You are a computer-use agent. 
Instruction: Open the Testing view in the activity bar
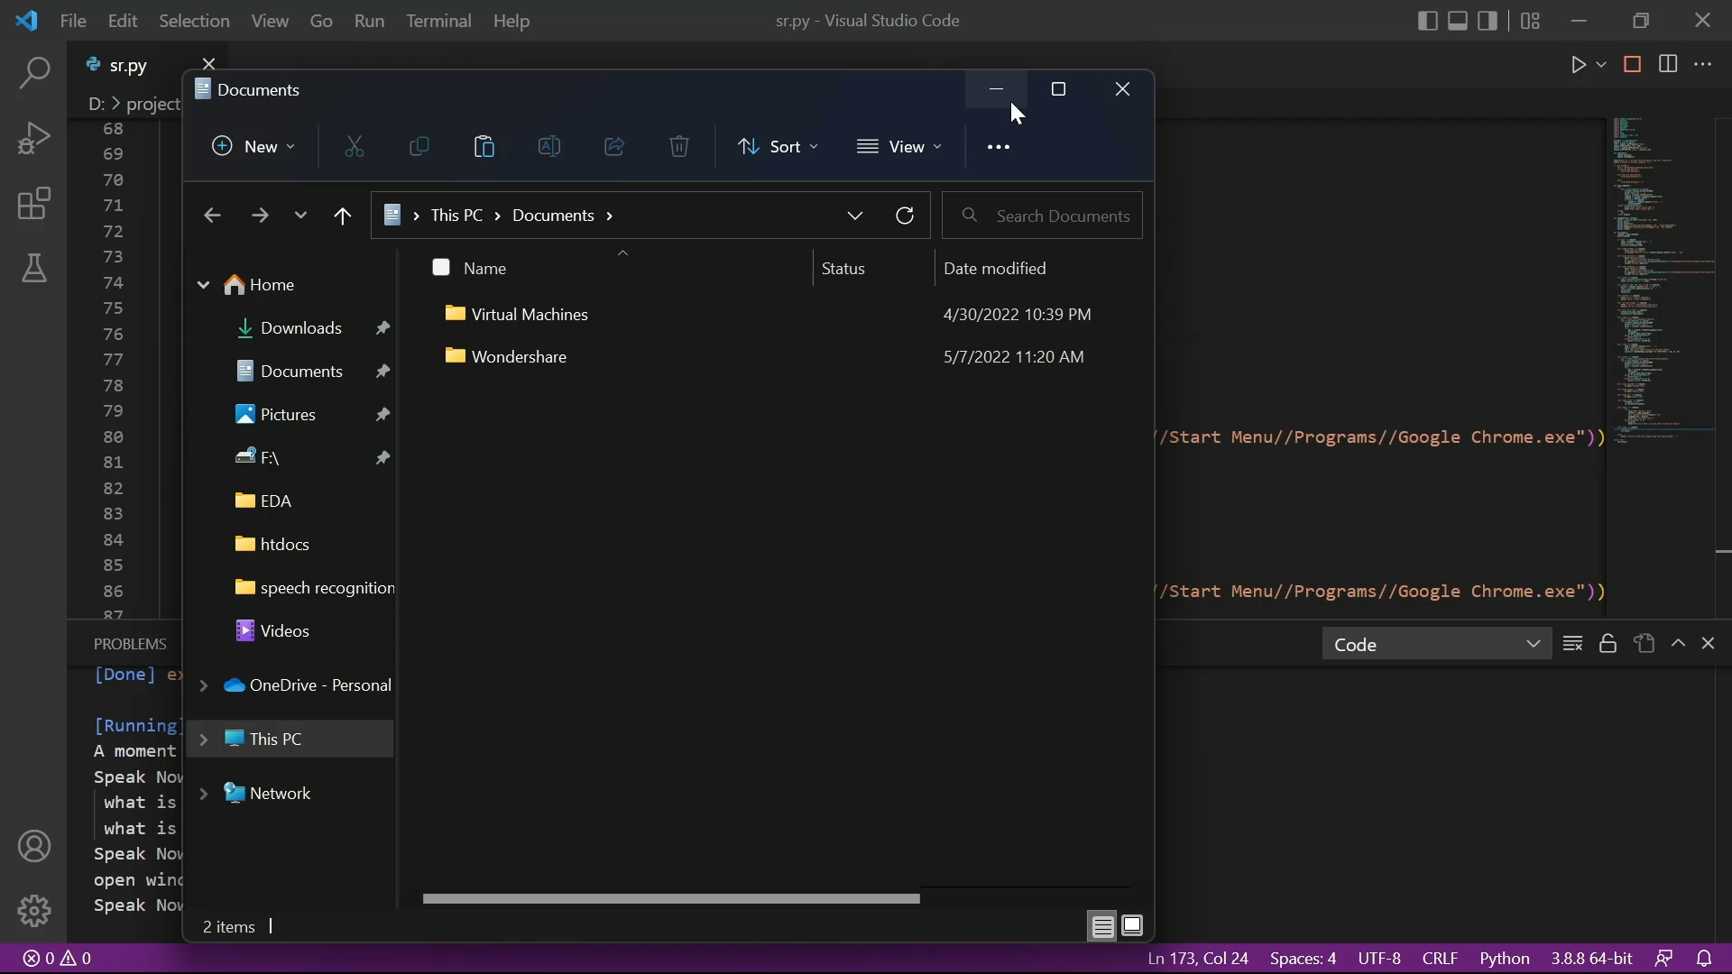coord(33,269)
